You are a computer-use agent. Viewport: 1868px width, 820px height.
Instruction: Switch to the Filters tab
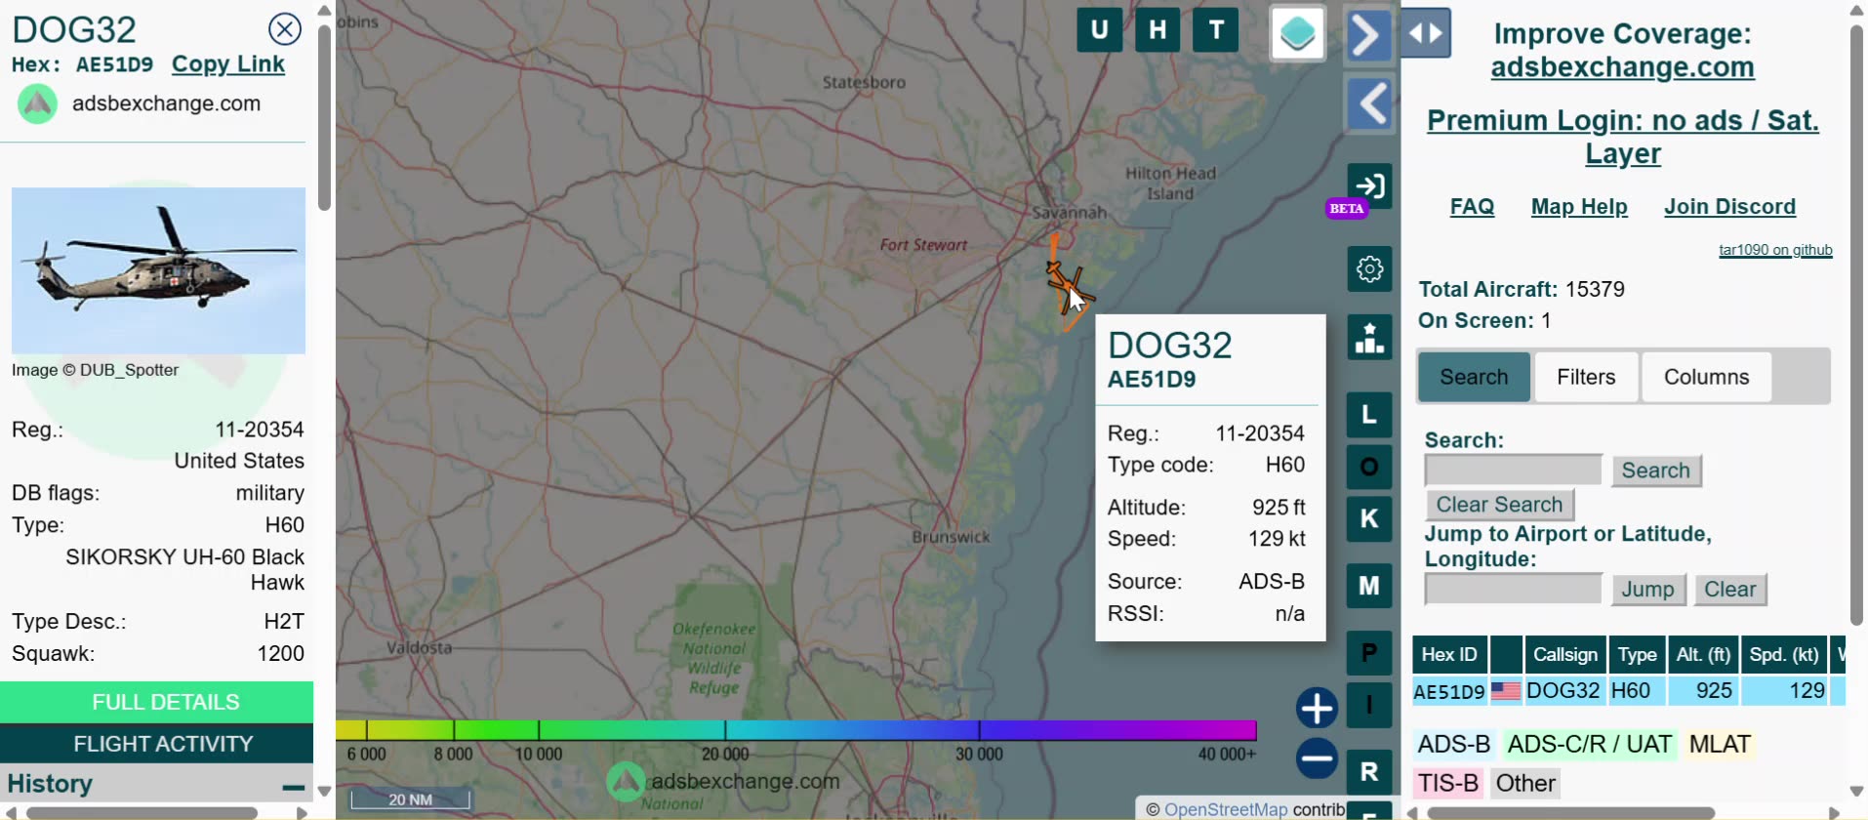pyautogui.click(x=1586, y=377)
